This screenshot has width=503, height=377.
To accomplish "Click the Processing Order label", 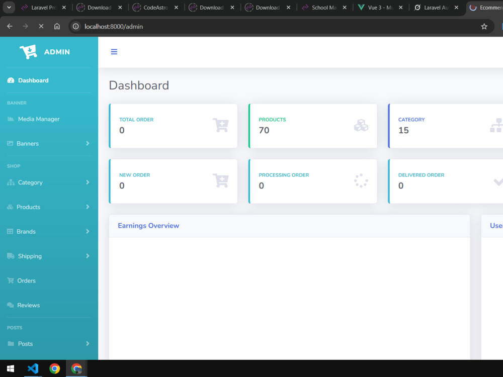I will [284, 175].
